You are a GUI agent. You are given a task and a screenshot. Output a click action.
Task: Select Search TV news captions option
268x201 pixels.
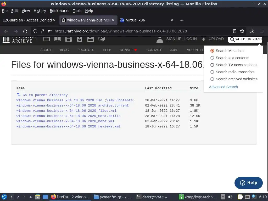point(234,65)
